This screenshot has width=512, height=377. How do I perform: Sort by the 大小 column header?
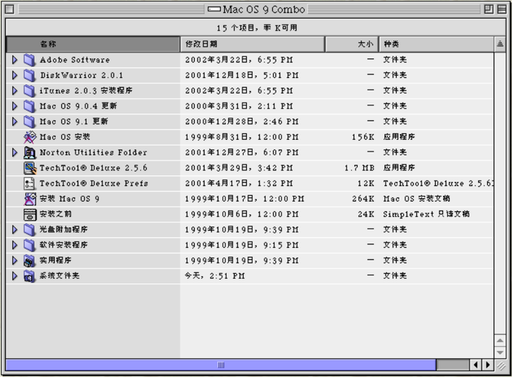[352, 44]
